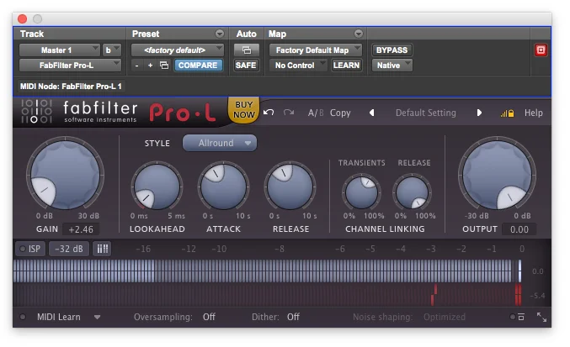
Task: Toggle MIDI Learn on
Action: tap(23, 317)
